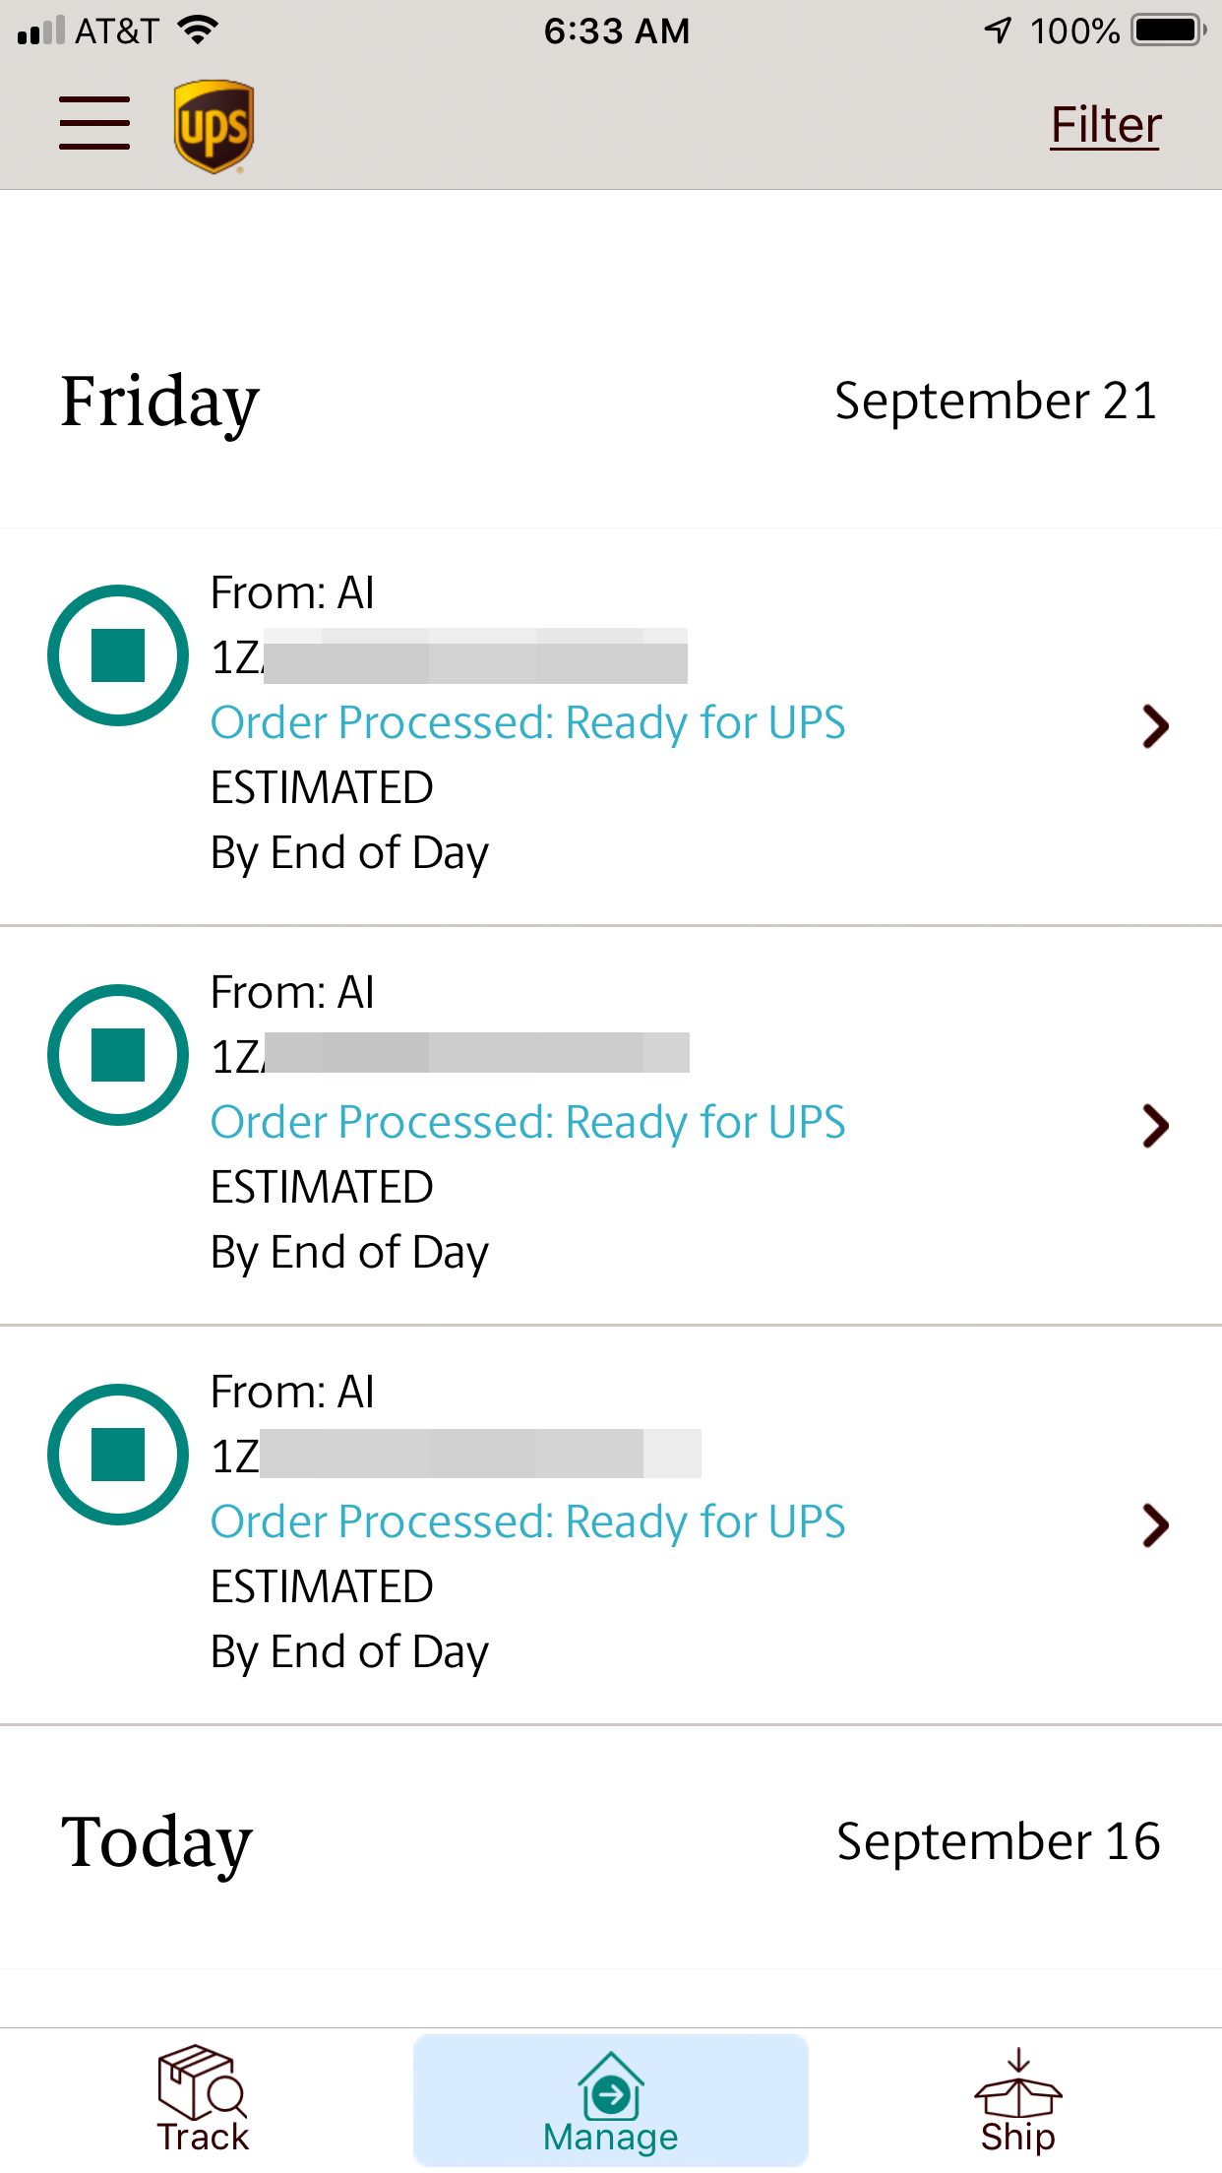This screenshot has height=2173, width=1222.
Task: Tap the Friday September 21 header
Action: (611, 401)
